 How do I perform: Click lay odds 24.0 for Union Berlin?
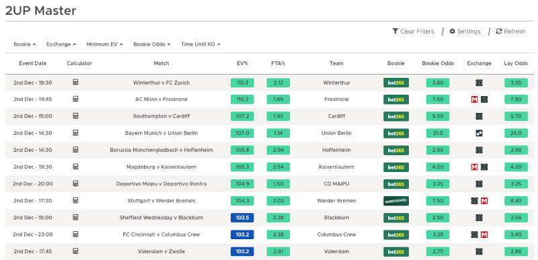tap(516, 133)
